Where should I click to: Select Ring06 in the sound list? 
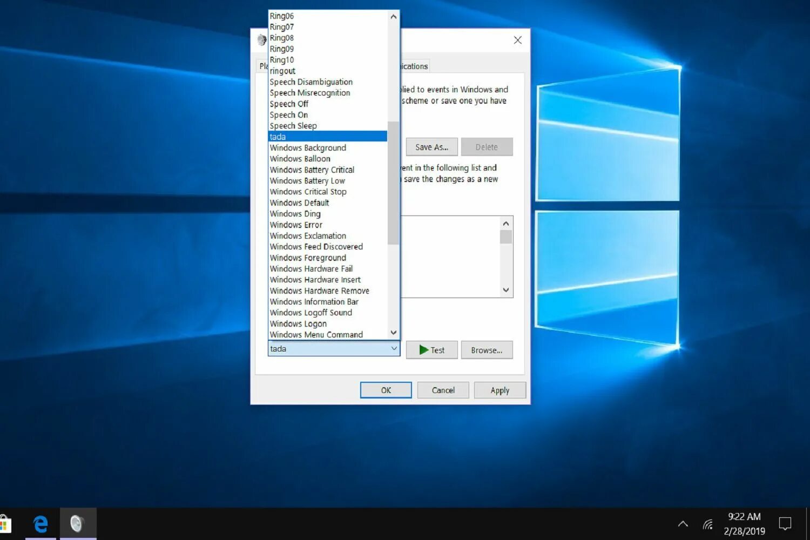tap(328, 16)
